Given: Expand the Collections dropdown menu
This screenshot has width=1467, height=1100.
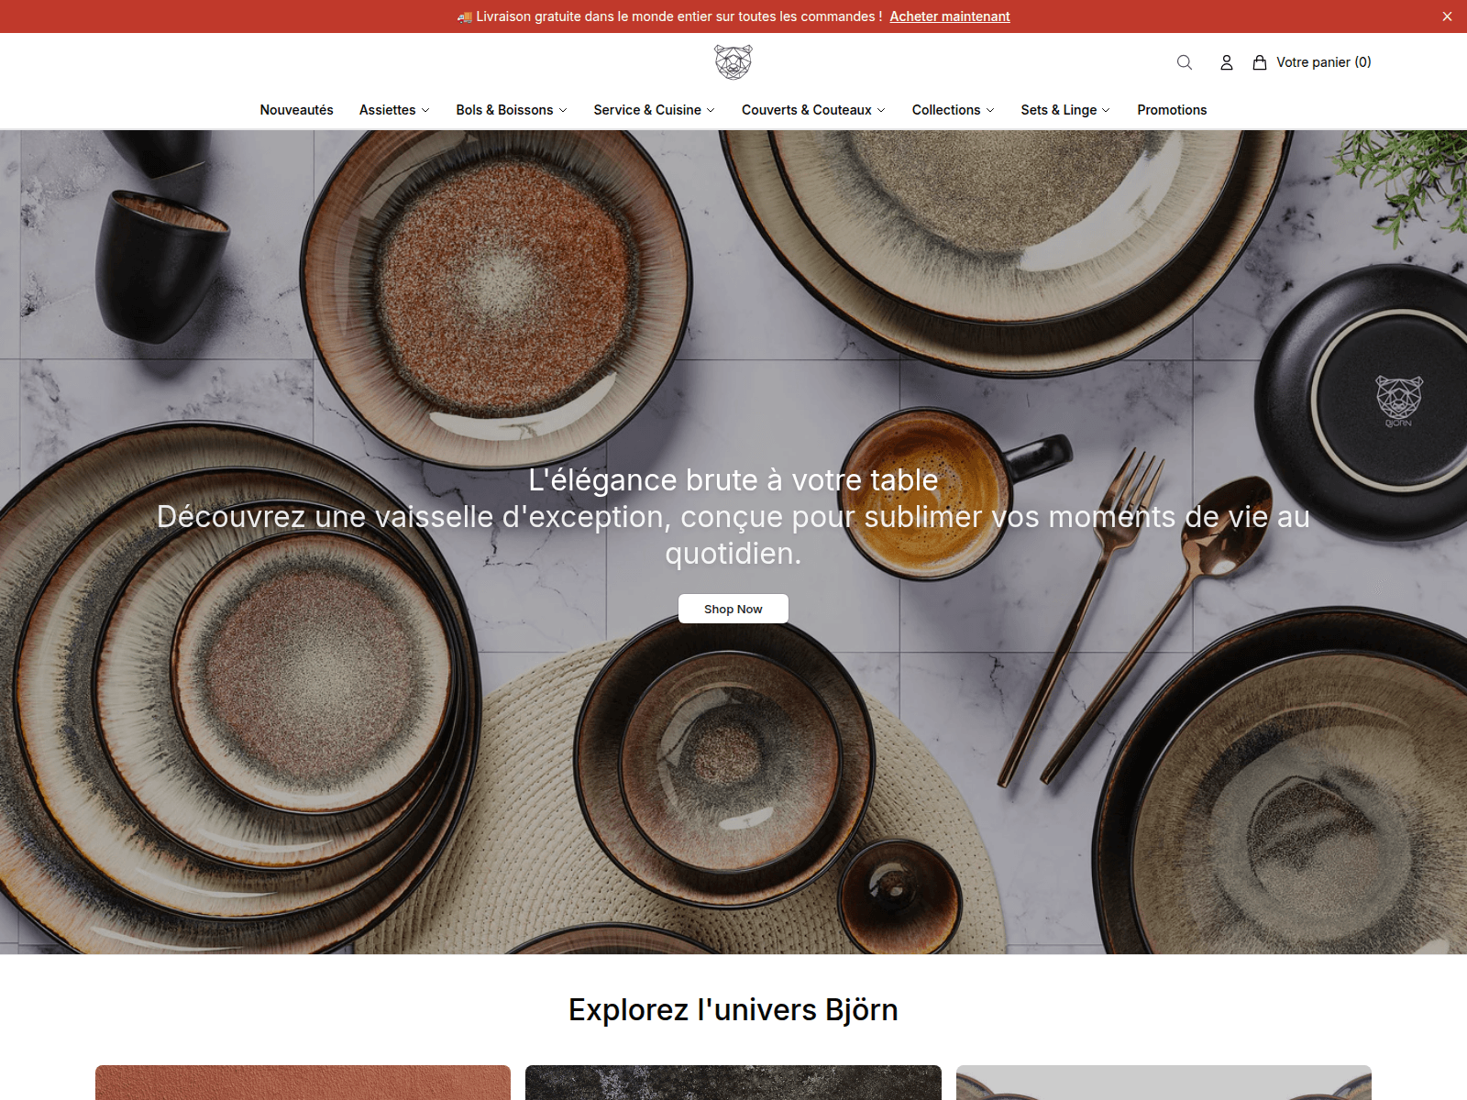Looking at the screenshot, I should coord(953,110).
